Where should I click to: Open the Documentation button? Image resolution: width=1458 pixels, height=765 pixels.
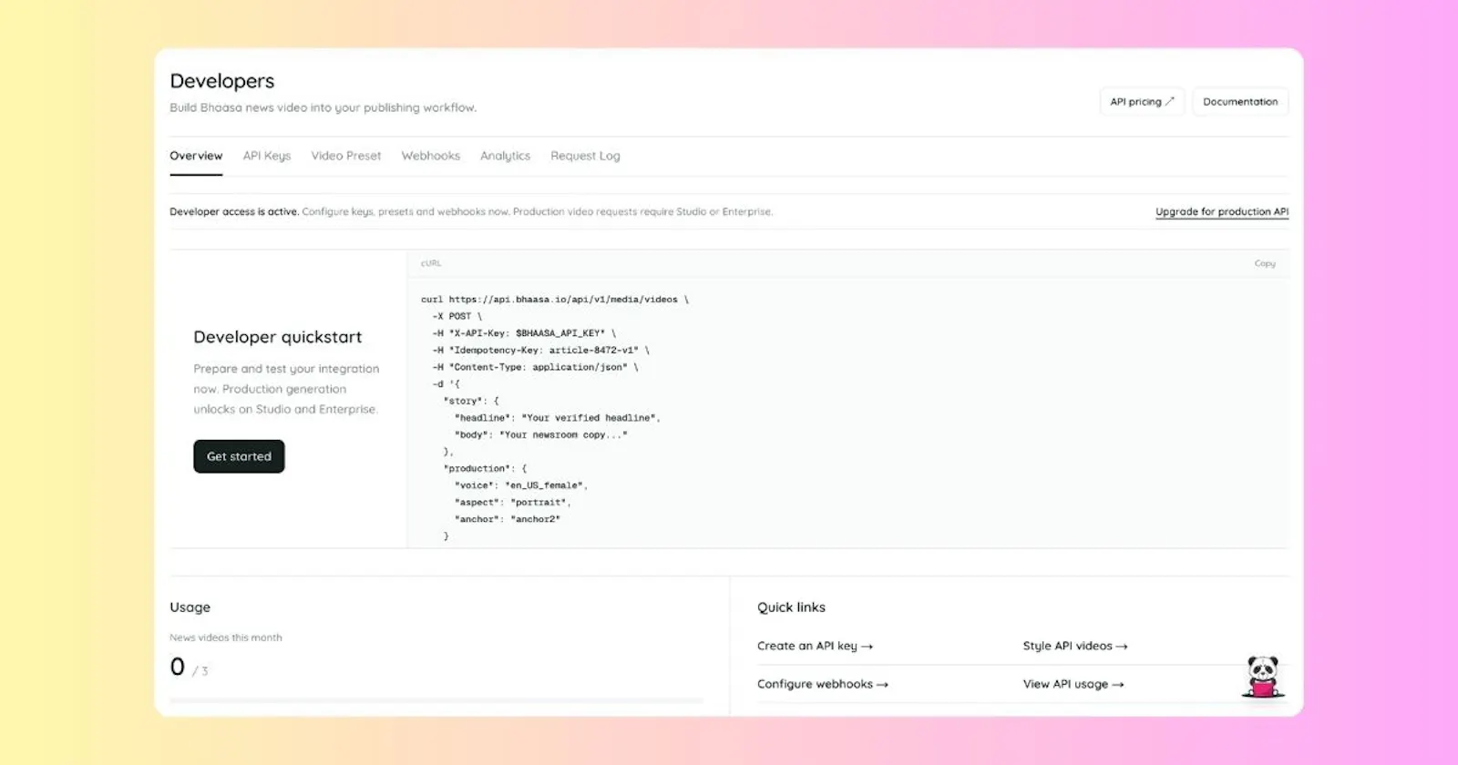(x=1240, y=102)
